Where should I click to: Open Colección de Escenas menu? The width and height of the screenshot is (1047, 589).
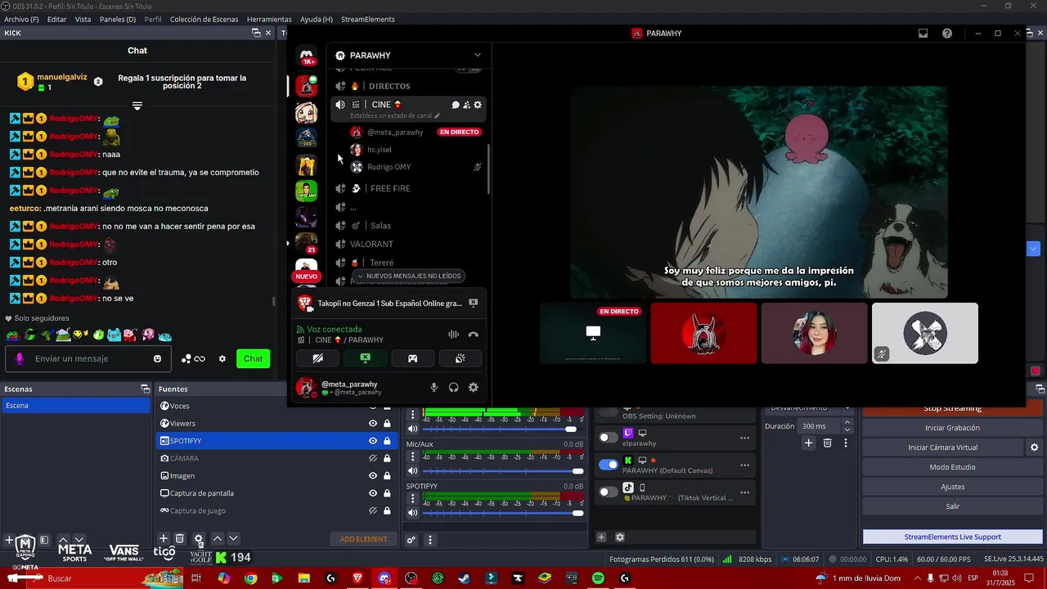tap(204, 19)
